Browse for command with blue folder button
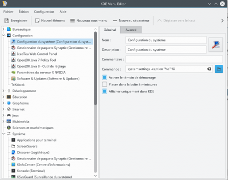This screenshot has height=180, width=228. (x=219, y=69)
